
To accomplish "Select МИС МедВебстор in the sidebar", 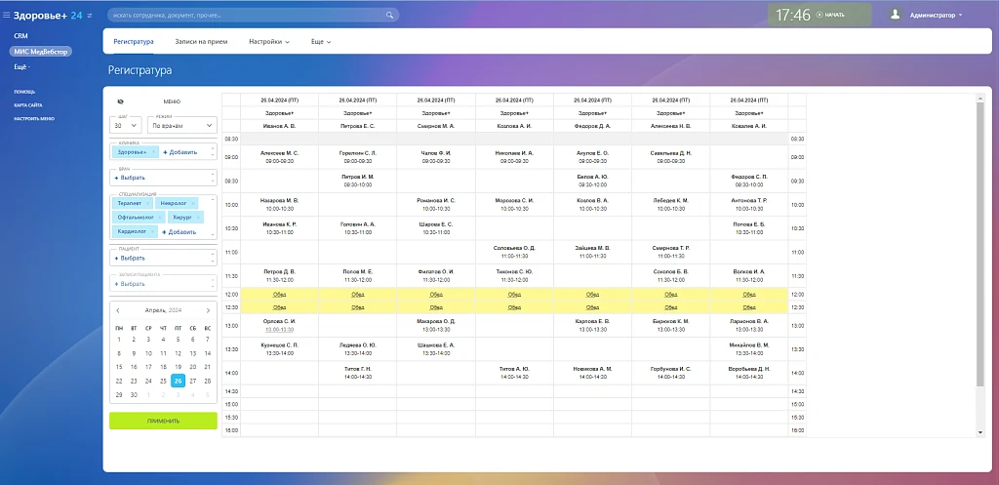I will tap(41, 52).
